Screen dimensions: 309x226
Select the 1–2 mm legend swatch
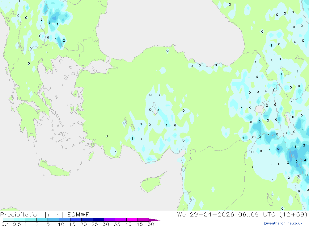coord(31,220)
